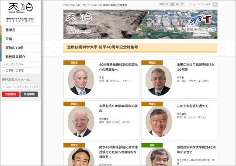Screen dimensions: 236x166
Task: Click the Toyohashi university logo in banner
Action: tap(201, 26)
